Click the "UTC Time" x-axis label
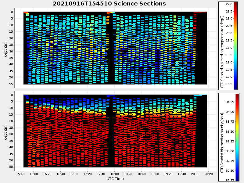Viewport: 244px width, 183px height. [x=115, y=179]
